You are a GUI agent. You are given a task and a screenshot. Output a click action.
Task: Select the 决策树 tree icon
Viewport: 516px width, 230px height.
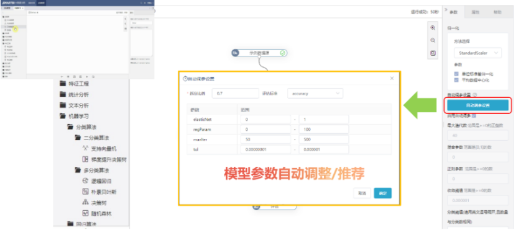(x=85, y=203)
